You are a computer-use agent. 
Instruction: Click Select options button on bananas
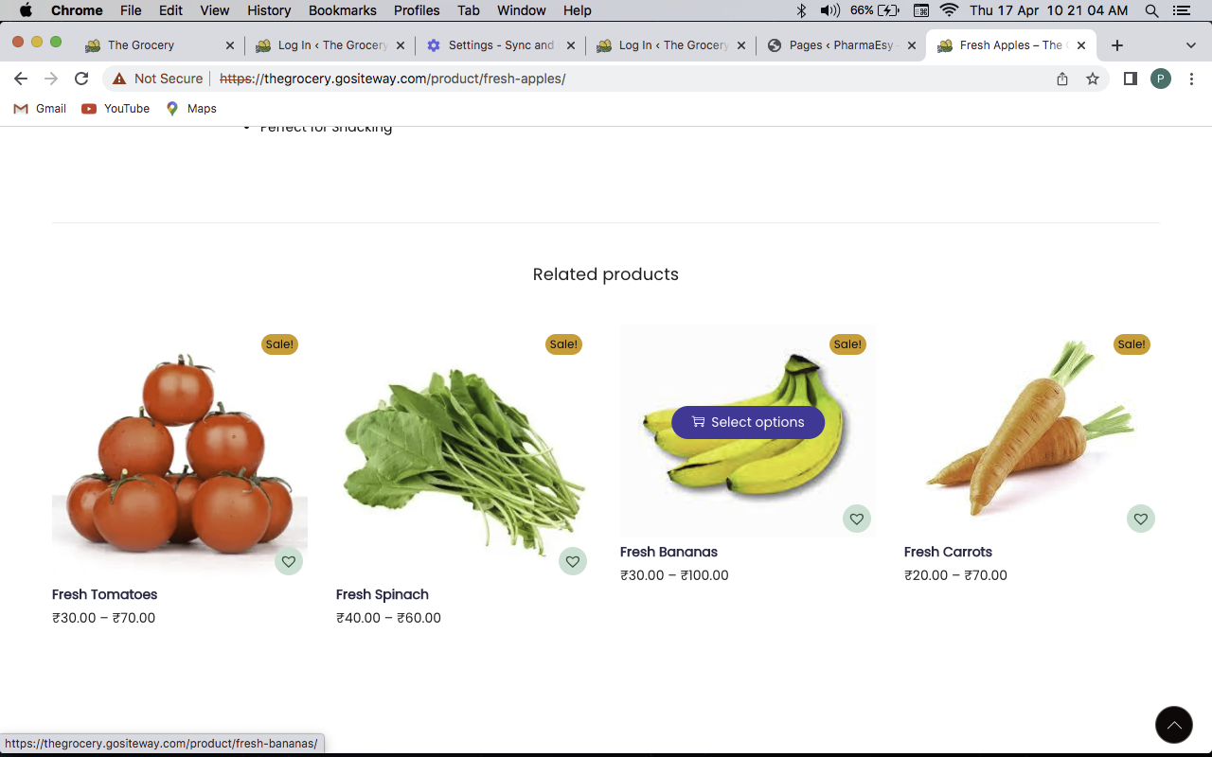[748, 422]
